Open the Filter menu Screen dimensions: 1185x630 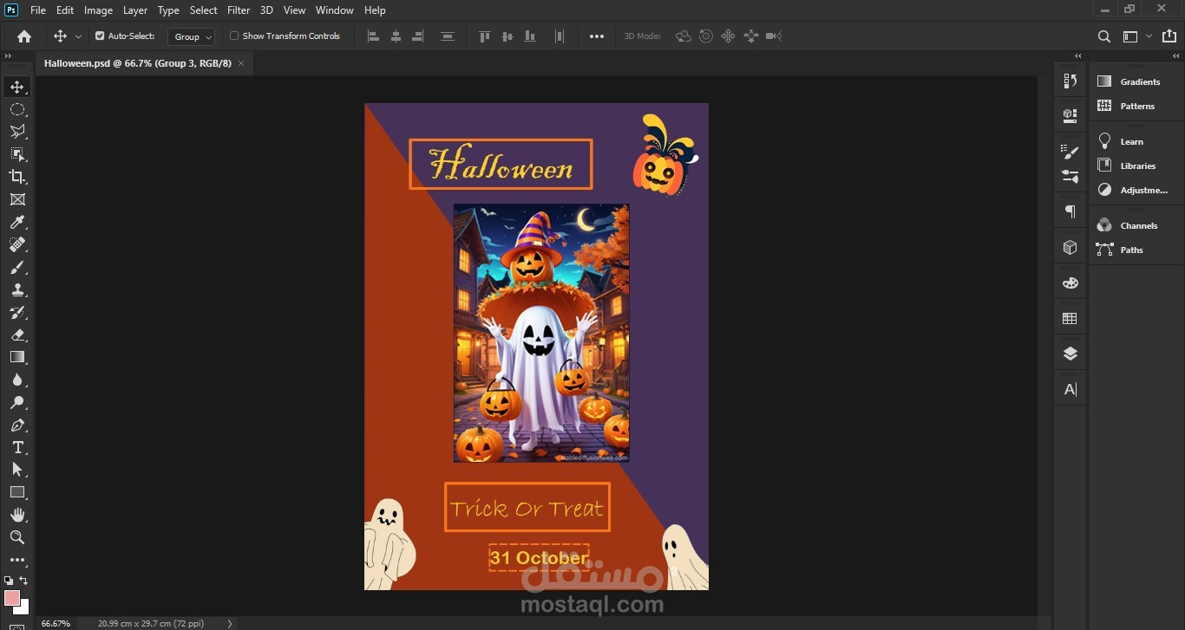(239, 10)
